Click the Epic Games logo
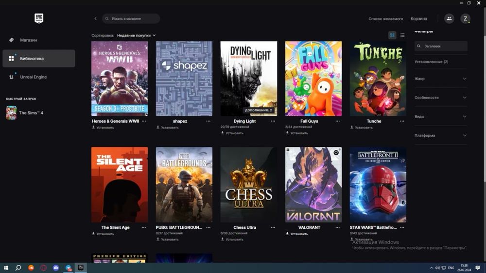This screenshot has height=273, width=486. click(39, 18)
